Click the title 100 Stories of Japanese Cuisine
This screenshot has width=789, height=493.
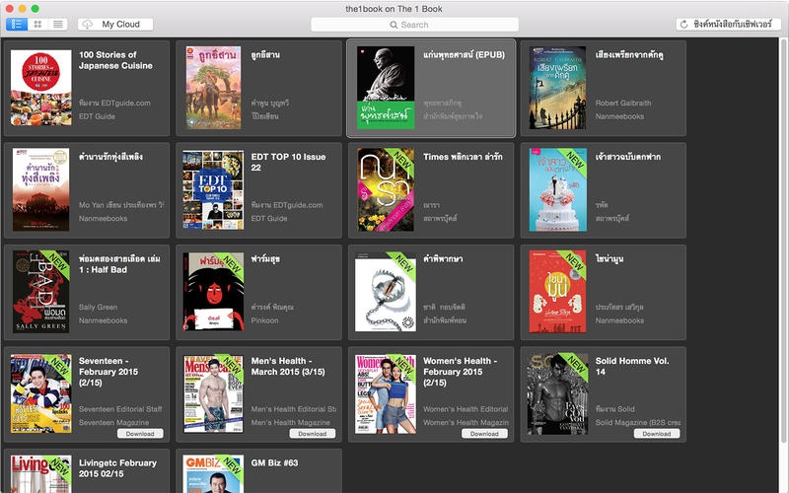[x=115, y=60]
